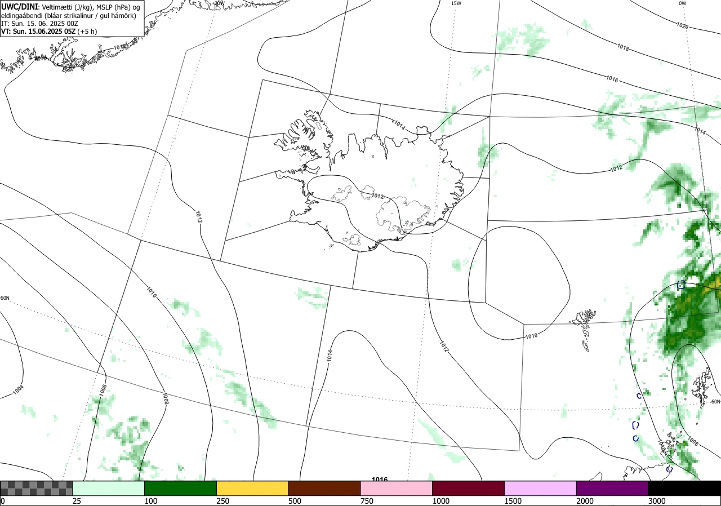Select the pale green 25–100 legend swatch
The height and width of the screenshot is (506, 721).
(x=109, y=488)
